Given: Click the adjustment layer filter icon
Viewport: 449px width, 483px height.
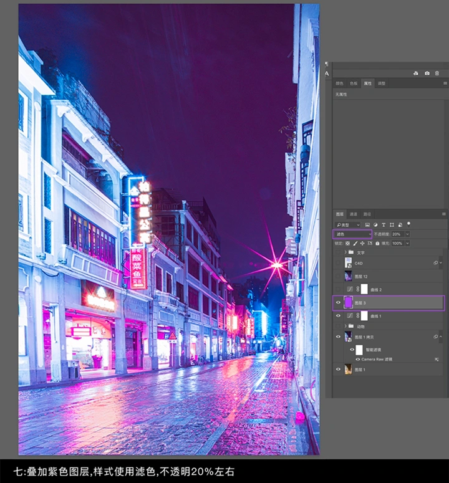Looking at the screenshot, I should tap(375, 225).
